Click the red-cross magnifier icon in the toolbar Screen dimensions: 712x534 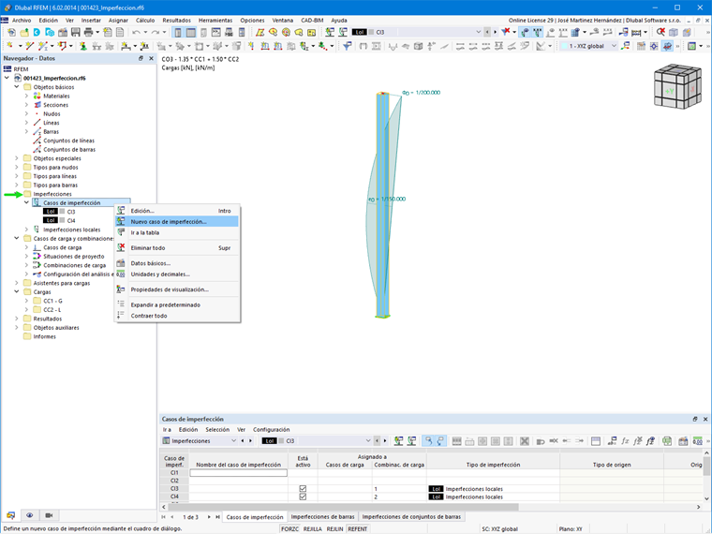660,32
